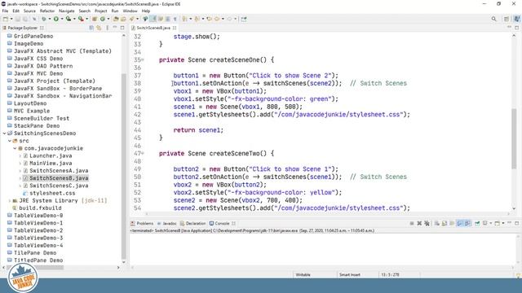
Task: Click the Java perspective icon top right
Action: pos(516,19)
